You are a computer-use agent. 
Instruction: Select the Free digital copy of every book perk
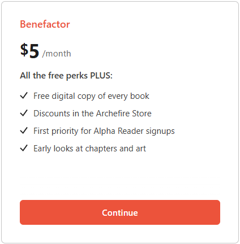91,96
